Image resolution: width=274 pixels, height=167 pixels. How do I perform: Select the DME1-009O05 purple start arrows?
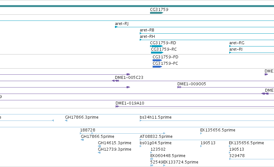click(x=179, y=87)
